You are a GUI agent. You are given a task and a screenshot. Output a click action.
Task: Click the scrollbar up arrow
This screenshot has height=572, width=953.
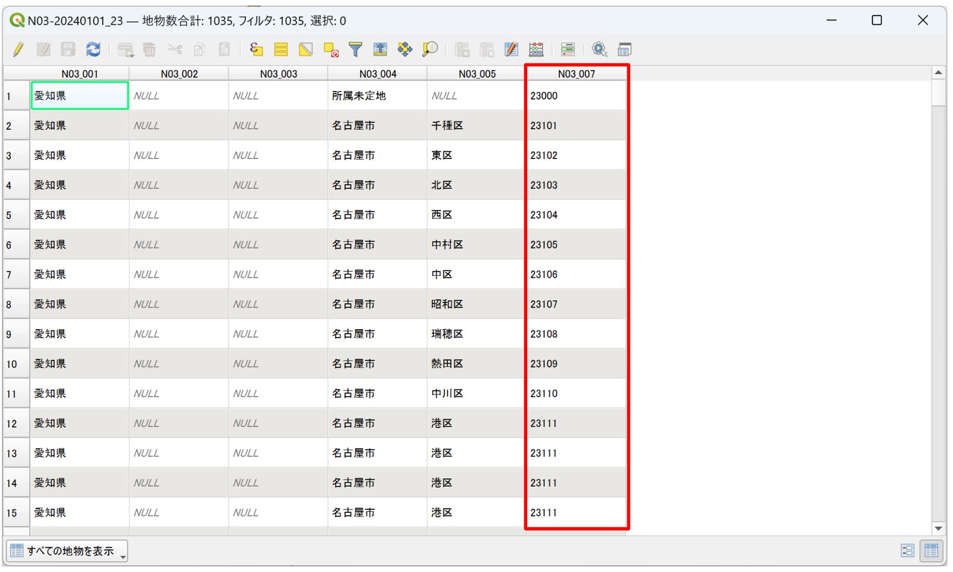tap(939, 73)
